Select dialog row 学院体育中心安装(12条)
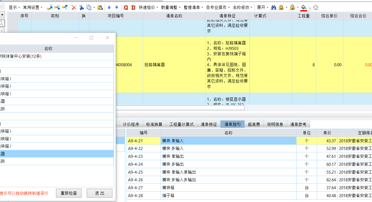 [x=57, y=56]
